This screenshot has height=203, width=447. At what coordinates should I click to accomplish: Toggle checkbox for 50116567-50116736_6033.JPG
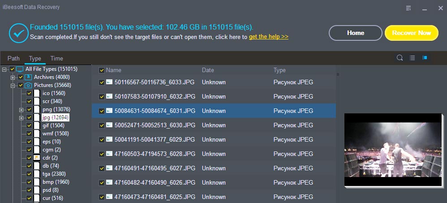pyautogui.click(x=102, y=82)
